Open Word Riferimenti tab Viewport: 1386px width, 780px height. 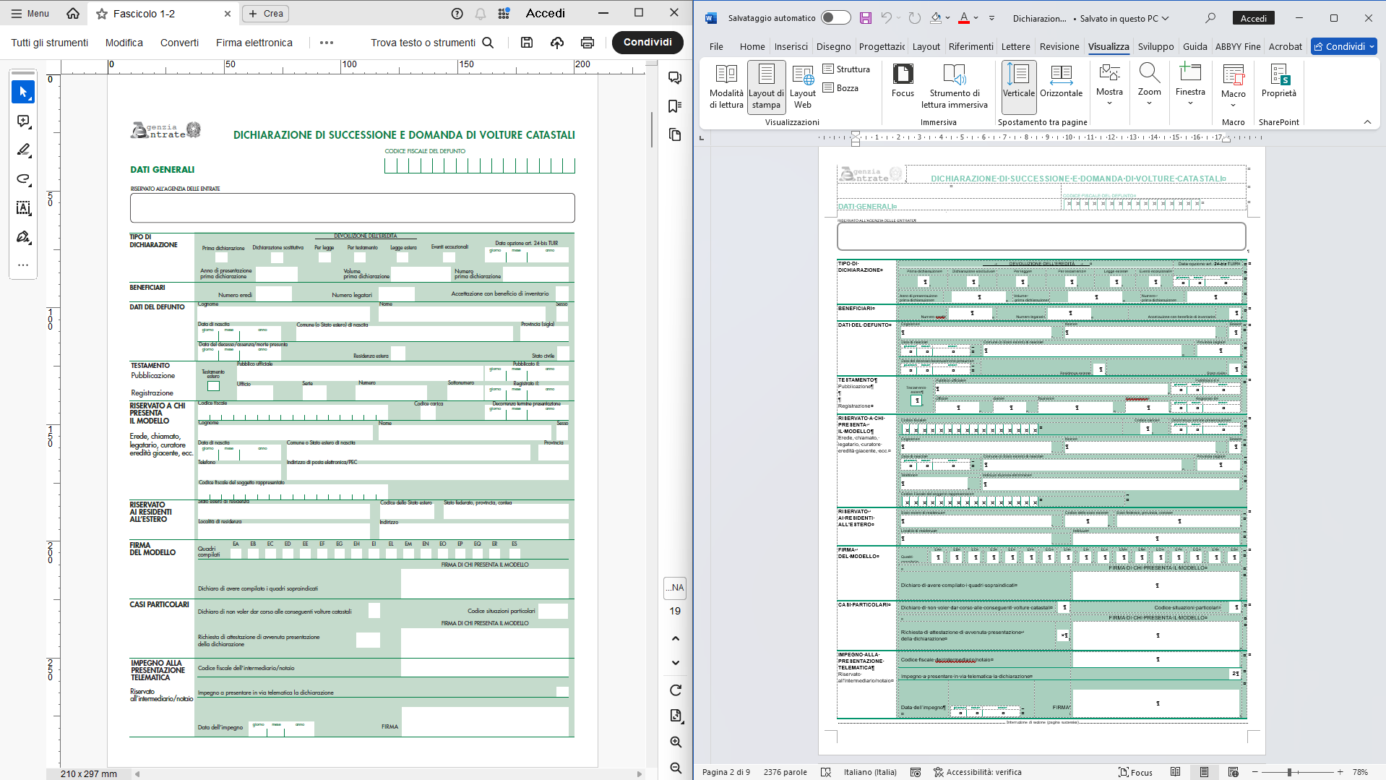pyautogui.click(x=970, y=46)
